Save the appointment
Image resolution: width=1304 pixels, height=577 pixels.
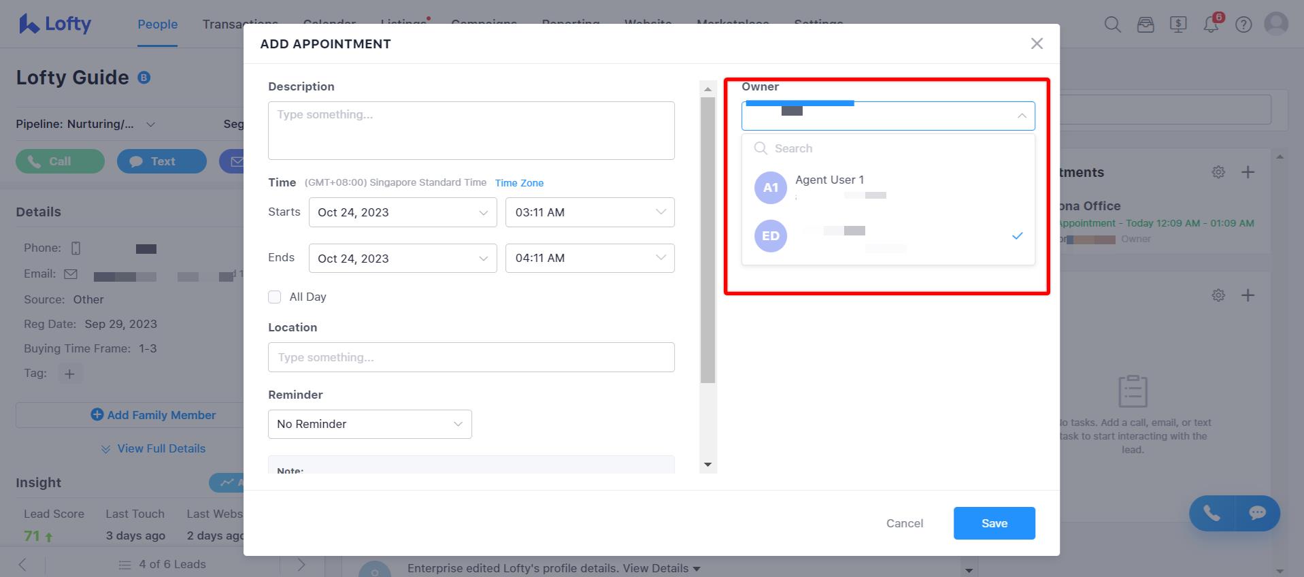(994, 523)
